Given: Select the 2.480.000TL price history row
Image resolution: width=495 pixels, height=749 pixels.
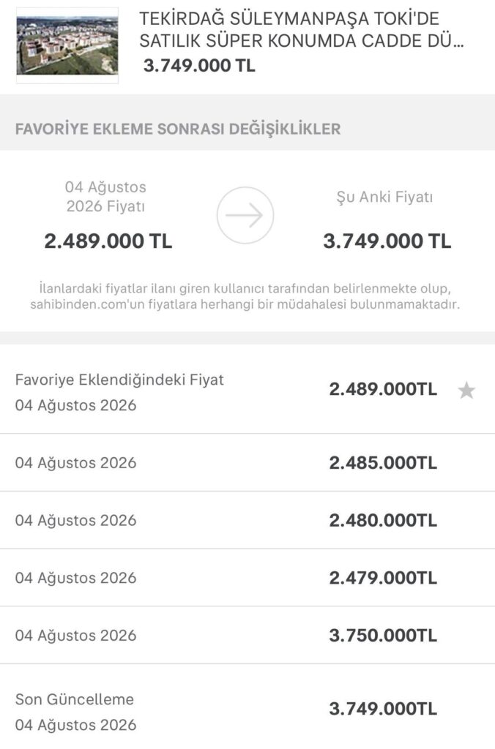Looking at the screenshot, I should [247, 520].
